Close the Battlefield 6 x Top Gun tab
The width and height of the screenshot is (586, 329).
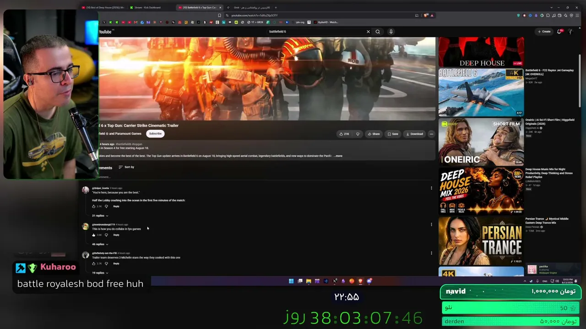(x=220, y=7)
